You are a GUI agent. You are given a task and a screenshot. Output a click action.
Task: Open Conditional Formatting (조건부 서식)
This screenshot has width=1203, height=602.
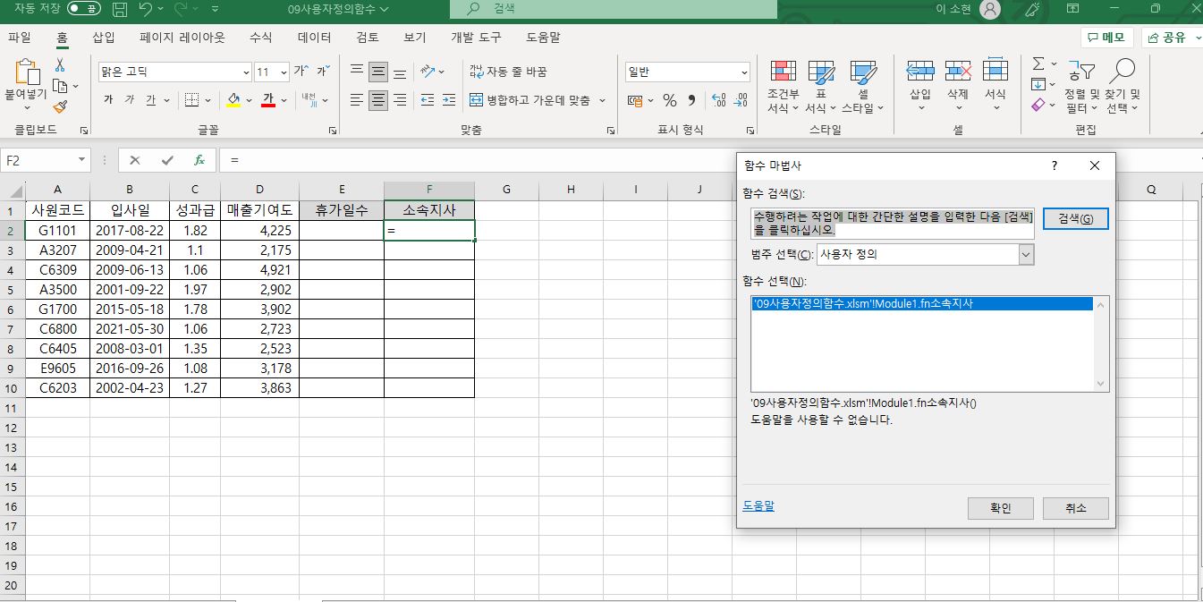[x=783, y=88]
